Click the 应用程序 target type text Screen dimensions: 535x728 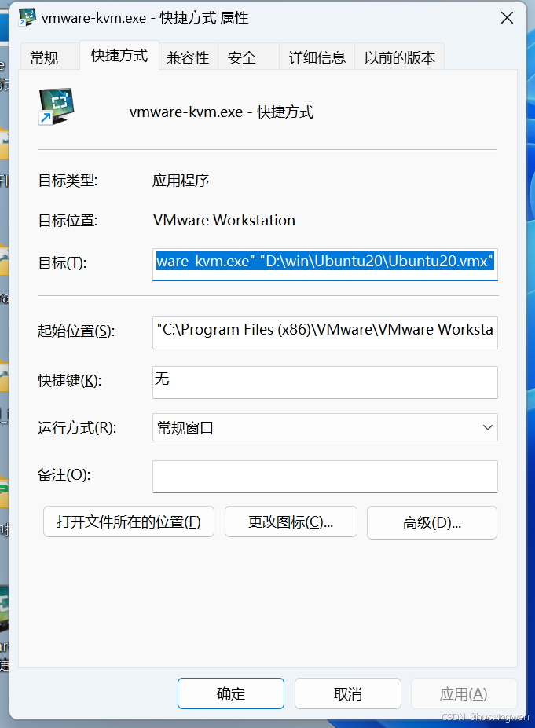[x=181, y=180]
